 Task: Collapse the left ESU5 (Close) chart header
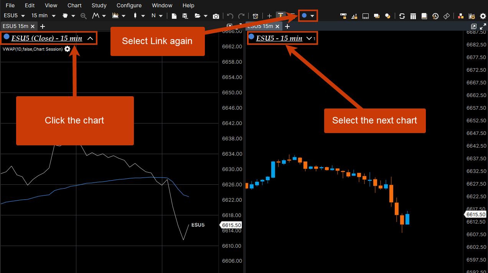(x=90, y=38)
